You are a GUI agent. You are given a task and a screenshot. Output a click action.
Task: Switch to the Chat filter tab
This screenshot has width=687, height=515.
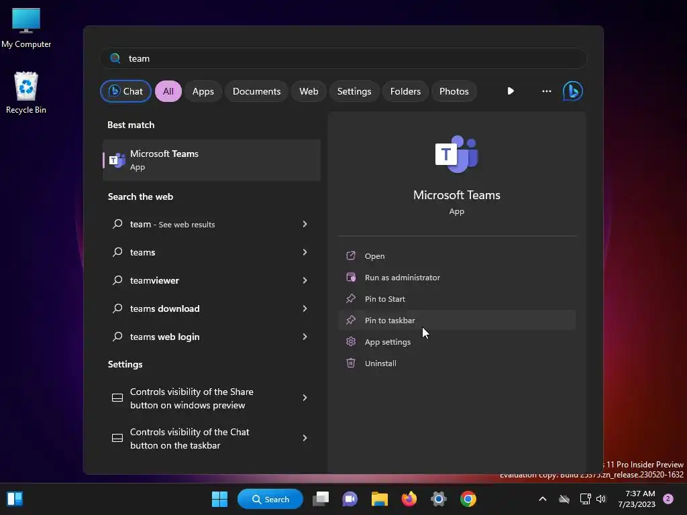click(125, 91)
